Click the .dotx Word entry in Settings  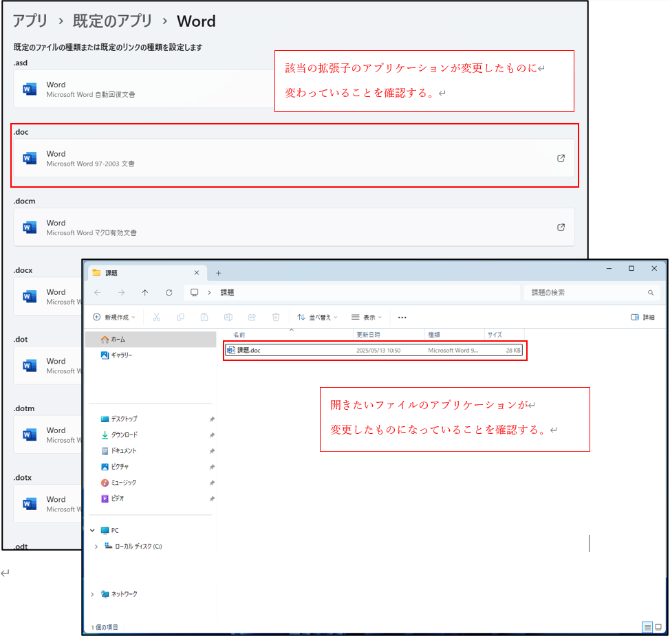click(48, 504)
